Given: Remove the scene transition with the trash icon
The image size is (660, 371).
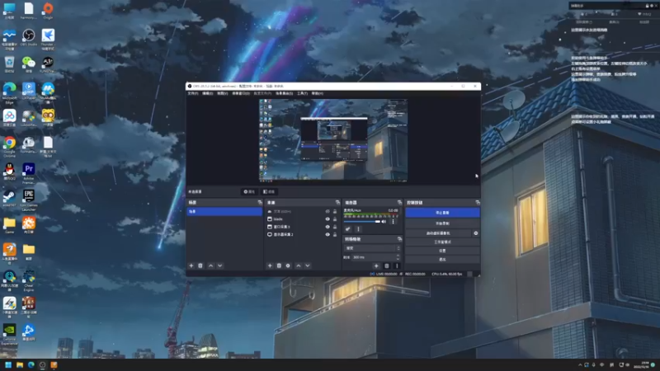Looking at the screenshot, I should [387, 265].
